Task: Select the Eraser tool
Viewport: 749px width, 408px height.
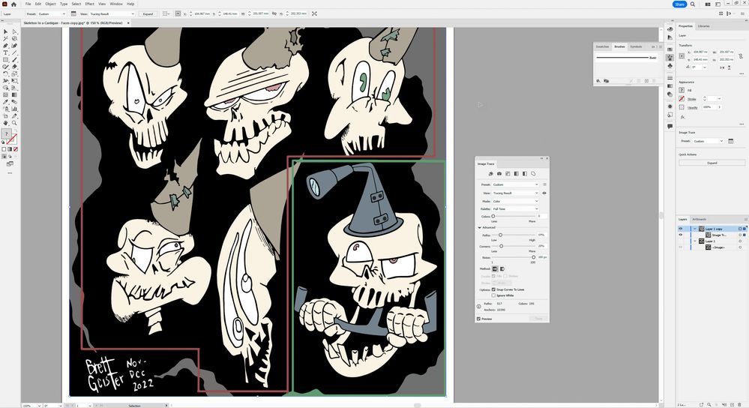Action: 14,67
